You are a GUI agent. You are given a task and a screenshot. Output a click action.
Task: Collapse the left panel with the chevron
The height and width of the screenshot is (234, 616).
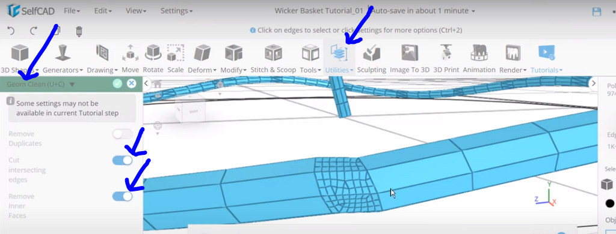(x=146, y=83)
